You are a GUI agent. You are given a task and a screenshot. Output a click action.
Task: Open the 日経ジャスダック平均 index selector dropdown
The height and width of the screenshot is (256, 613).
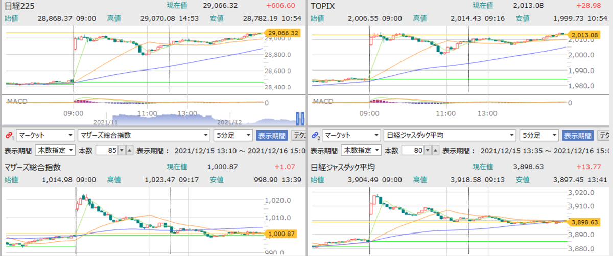click(x=450, y=135)
